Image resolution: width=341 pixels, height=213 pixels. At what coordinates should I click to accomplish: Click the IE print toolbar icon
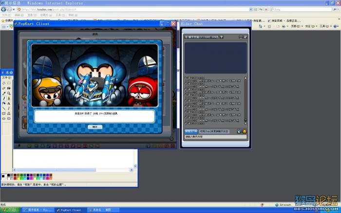(x=284, y=26)
